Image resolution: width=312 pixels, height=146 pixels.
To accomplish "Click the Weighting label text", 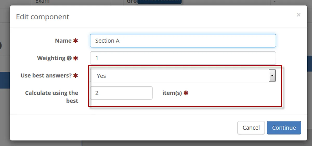I will [x=51, y=58].
